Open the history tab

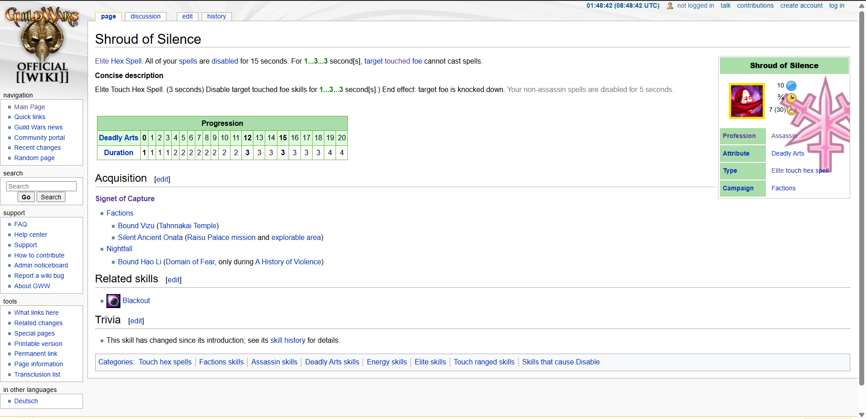pos(216,16)
